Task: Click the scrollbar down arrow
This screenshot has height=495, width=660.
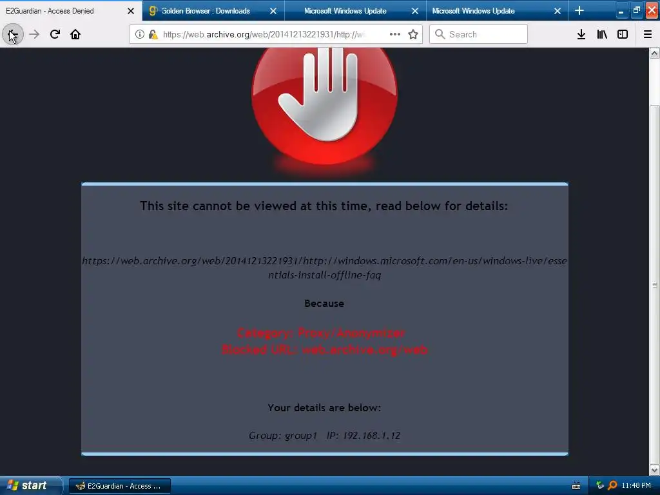Action: coord(654,470)
